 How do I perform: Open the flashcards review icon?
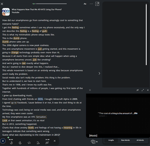(x=93, y=142)
